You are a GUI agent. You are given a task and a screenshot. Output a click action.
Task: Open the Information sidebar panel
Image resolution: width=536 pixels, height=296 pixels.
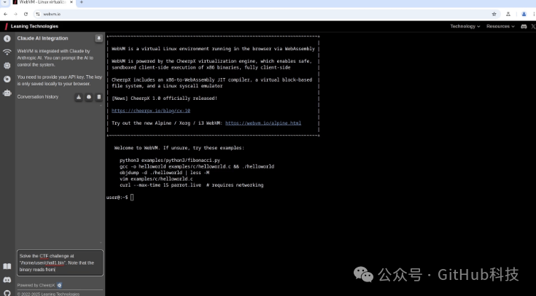(7, 39)
